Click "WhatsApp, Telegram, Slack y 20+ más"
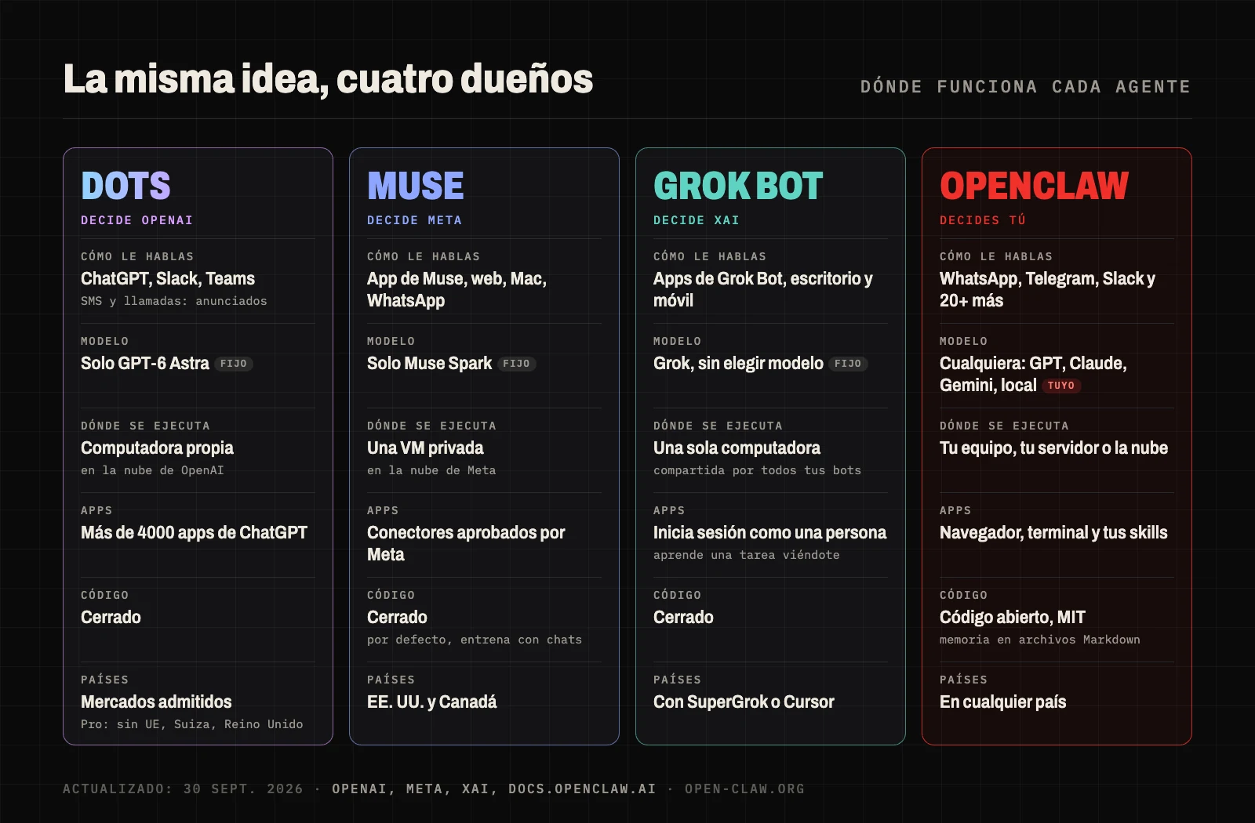This screenshot has width=1255, height=823. 1047,289
